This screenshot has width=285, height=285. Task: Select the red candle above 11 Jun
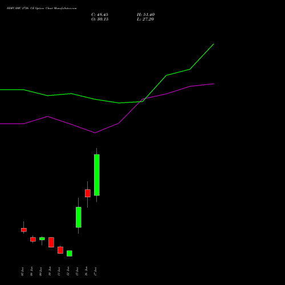tap(60, 250)
